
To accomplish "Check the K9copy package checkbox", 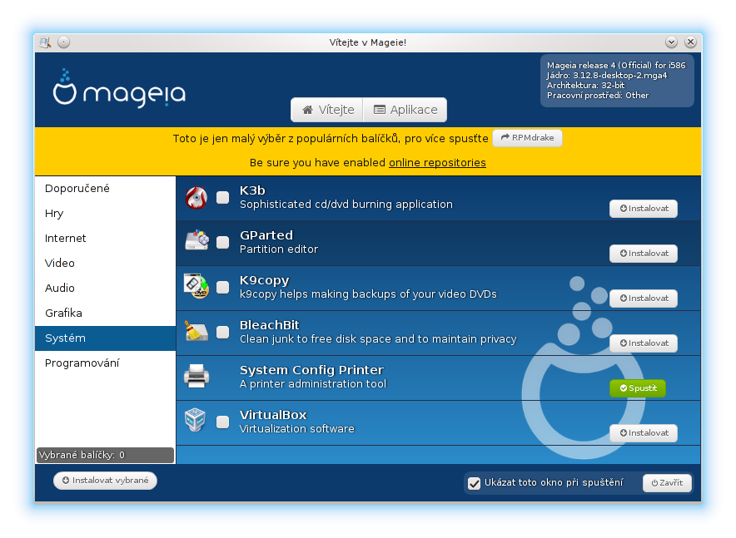I will (223, 287).
